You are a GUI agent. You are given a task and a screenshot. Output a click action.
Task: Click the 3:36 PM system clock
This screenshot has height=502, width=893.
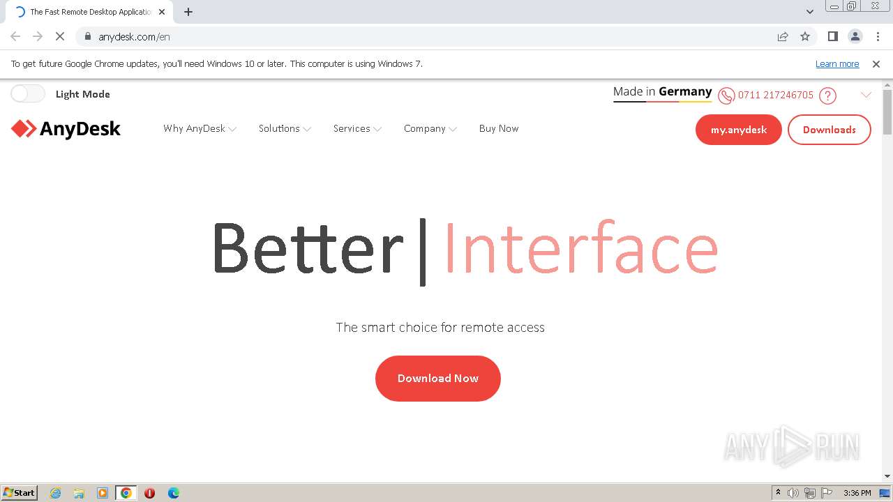[x=857, y=493]
